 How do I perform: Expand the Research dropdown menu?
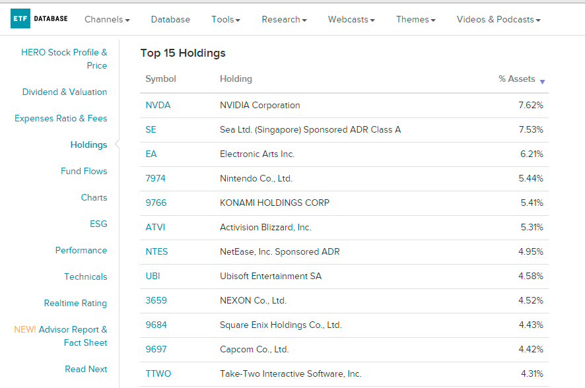(285, 19)
